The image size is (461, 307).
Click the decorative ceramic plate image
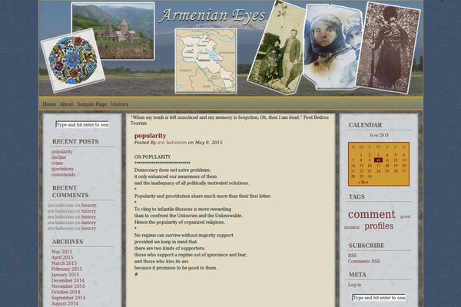coord(73,60)
